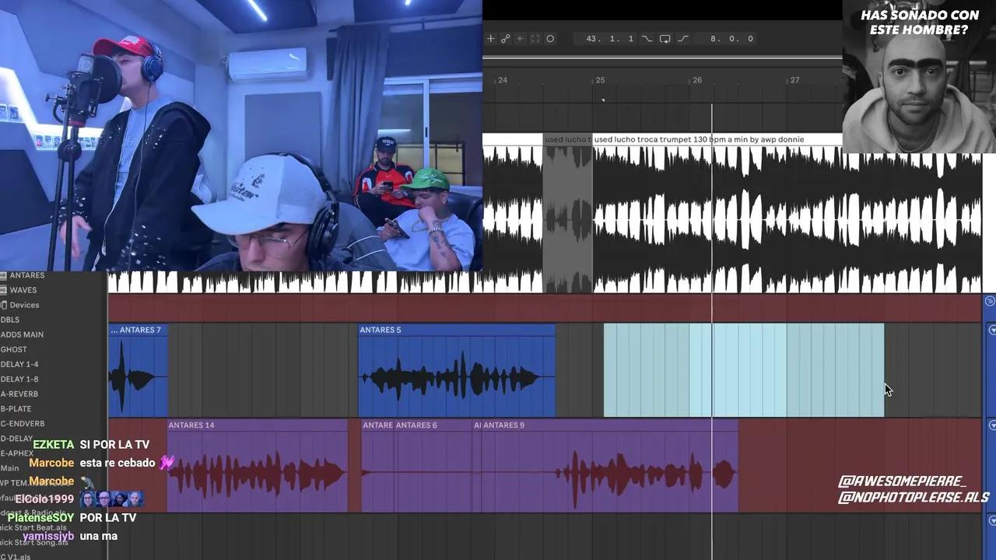Image resolution: width=996 pixels, height=560 pixels.
Task: Click the pink emote in Marcobe's message
Action: pyautogui.click(x=167, y=463)
